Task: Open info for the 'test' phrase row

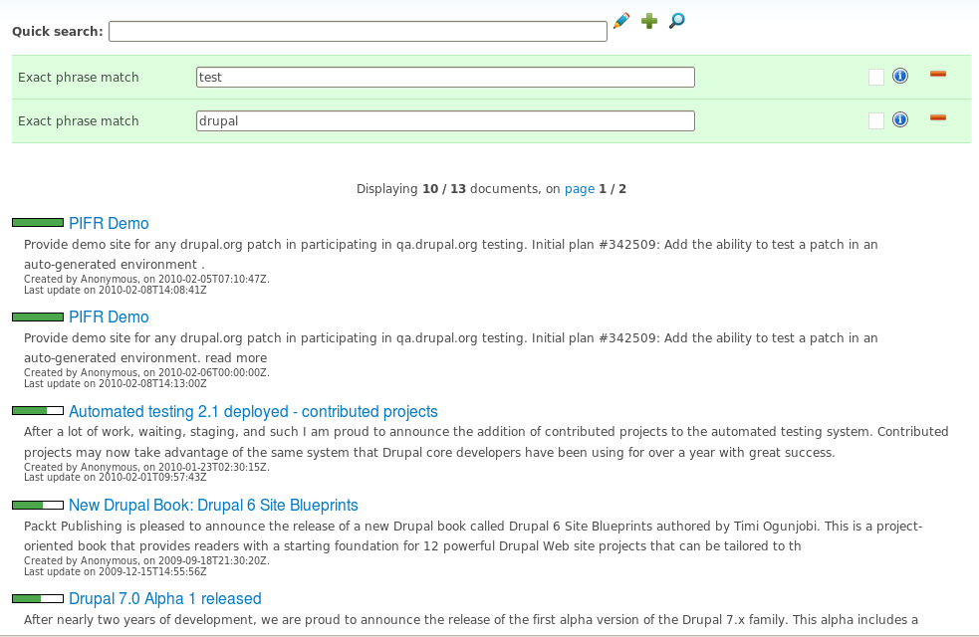Action: coord(899,76)
